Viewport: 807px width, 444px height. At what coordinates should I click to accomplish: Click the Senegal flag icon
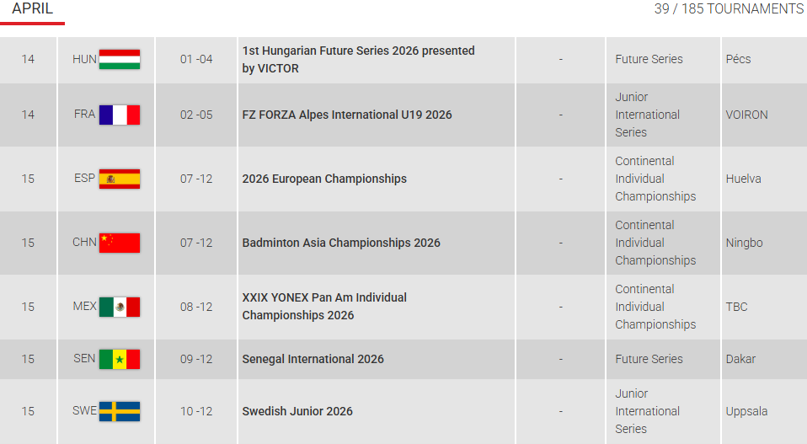[x=119, y=359]
